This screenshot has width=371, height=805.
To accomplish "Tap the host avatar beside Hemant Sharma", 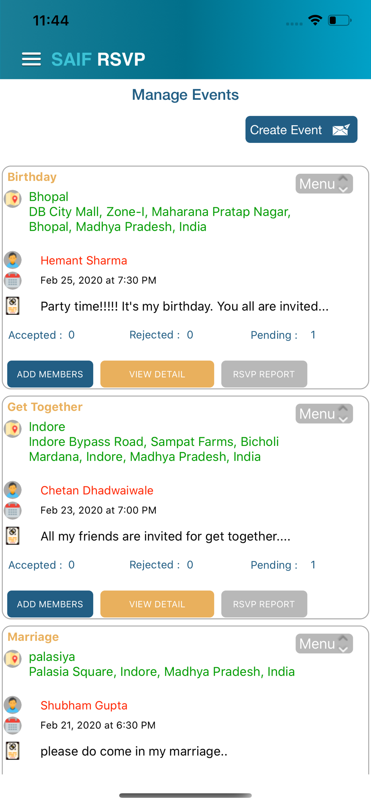I will click(13, 260).
